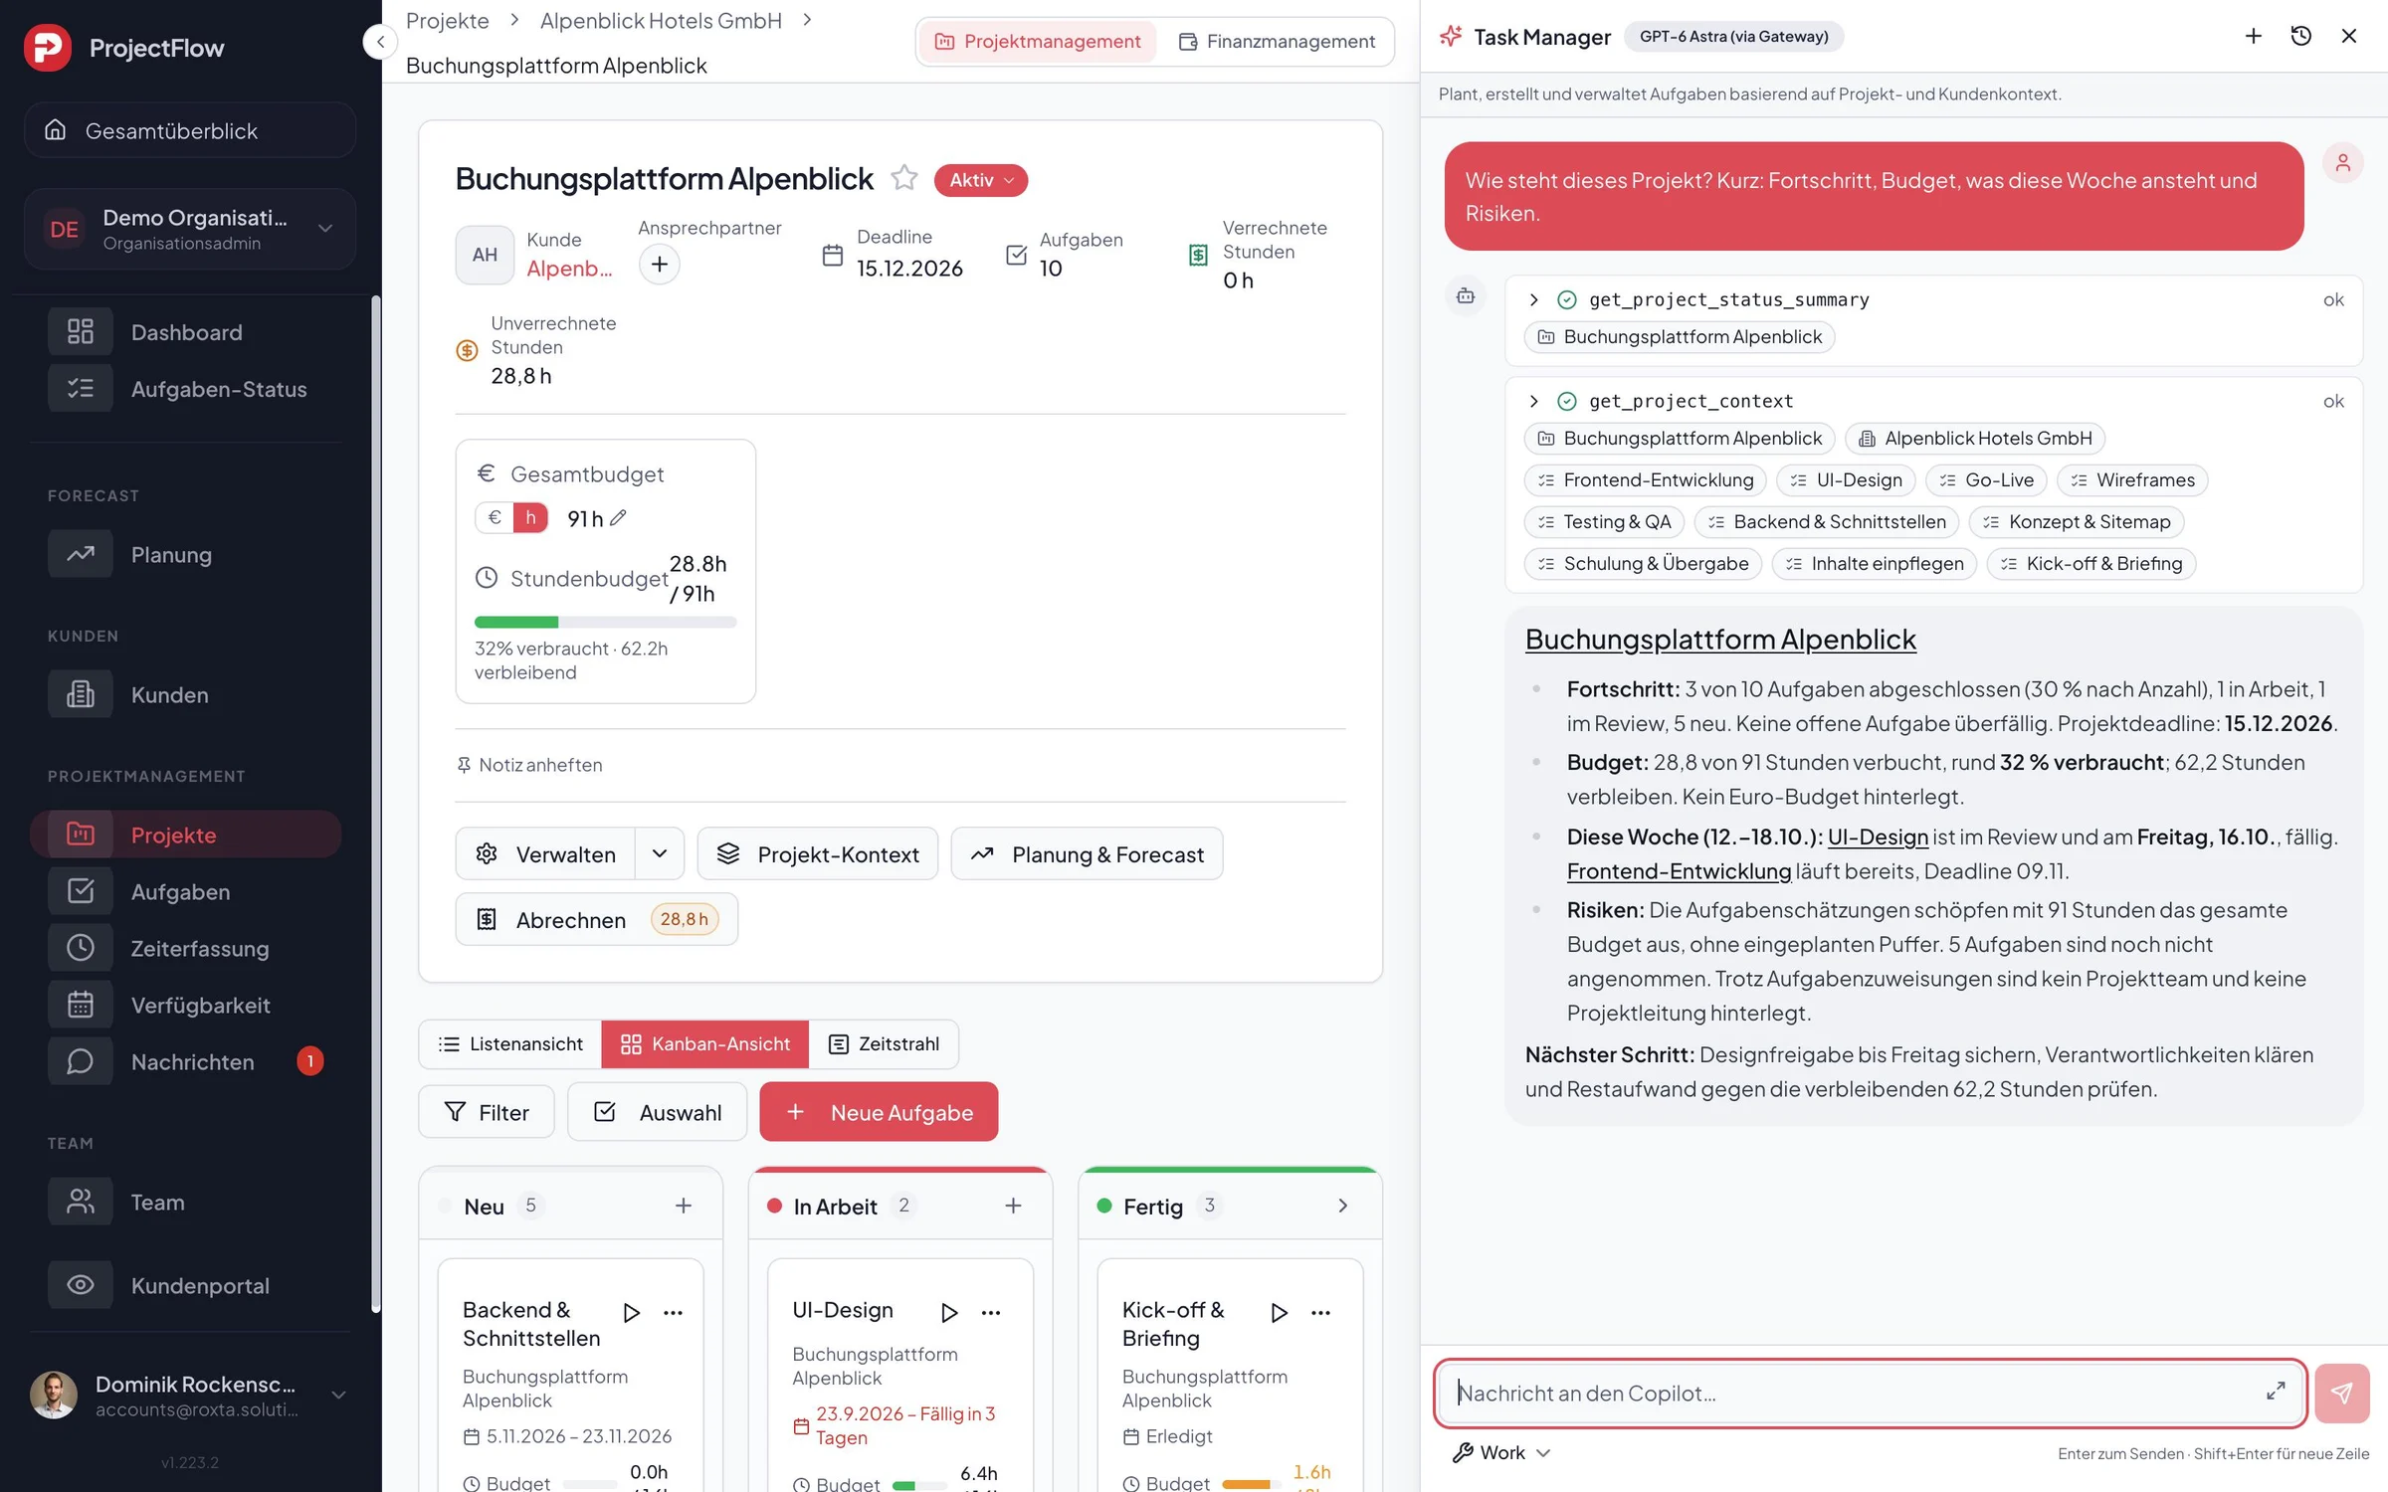Viewport: 2388px width, 1492px height.
Task: Open the Alpenb... customer link
Action: (569, 269)
